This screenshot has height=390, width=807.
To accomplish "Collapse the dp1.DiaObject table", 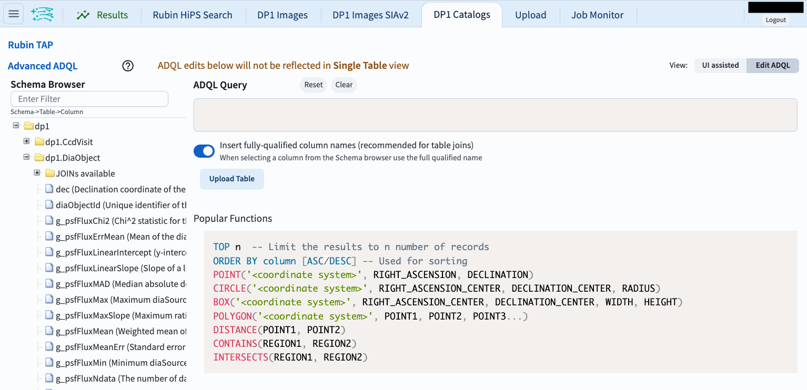I will [x=26, y=157].
